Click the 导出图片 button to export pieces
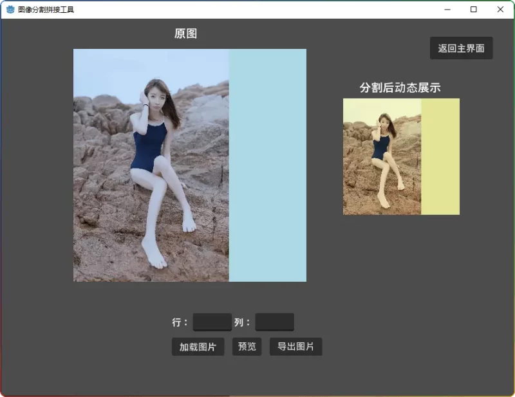 [x=295, y=346]
